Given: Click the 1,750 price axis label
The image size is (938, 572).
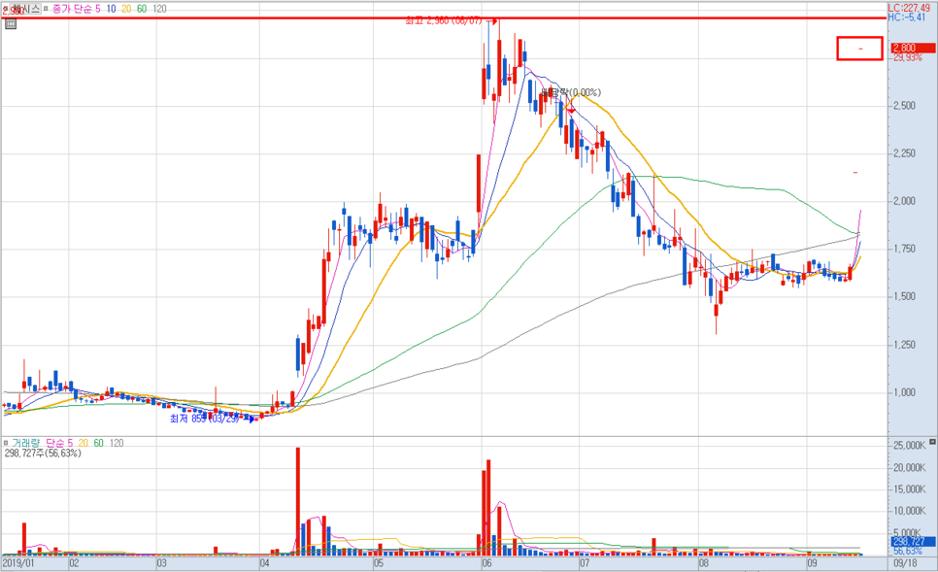Looking at the screenshot, I should click(x=905, y=249).
